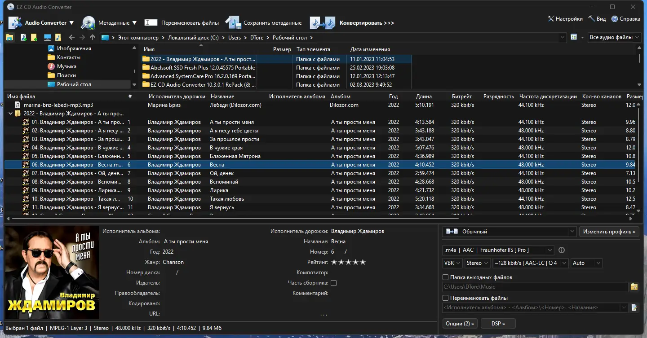Screen dimensions: 647x338
Task: Tick the Переименовать файлы checkbox
Action: [446, 298]
